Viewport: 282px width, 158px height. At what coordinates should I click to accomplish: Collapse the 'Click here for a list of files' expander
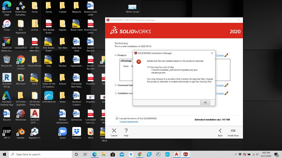click(148, 67)
